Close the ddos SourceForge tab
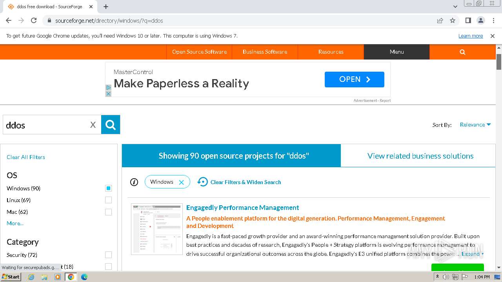This screenshot has width=502, height=282. point(91,7)
